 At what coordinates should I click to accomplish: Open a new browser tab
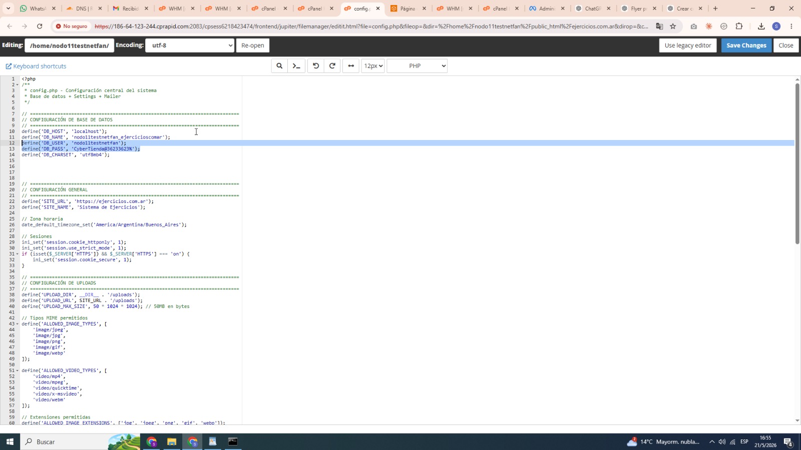tap(715, 8)
